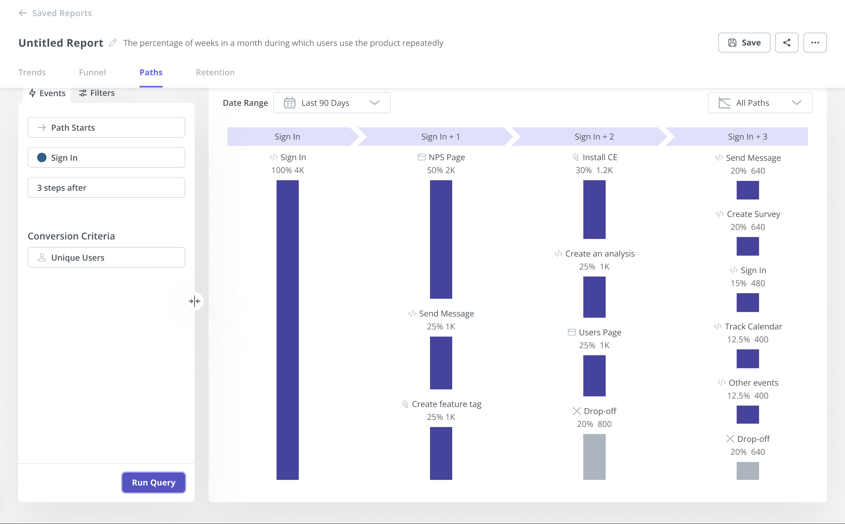Image resolution: width=845 pixels, height=524 pixels.
Task: Open the Last 90 Days dropdown
Action: point(331,103)
